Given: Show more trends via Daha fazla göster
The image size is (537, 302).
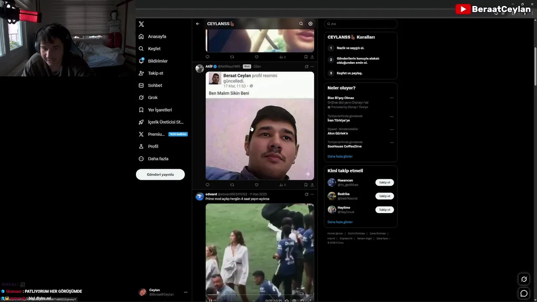Looking at the screenshot, I should (340, 156).
